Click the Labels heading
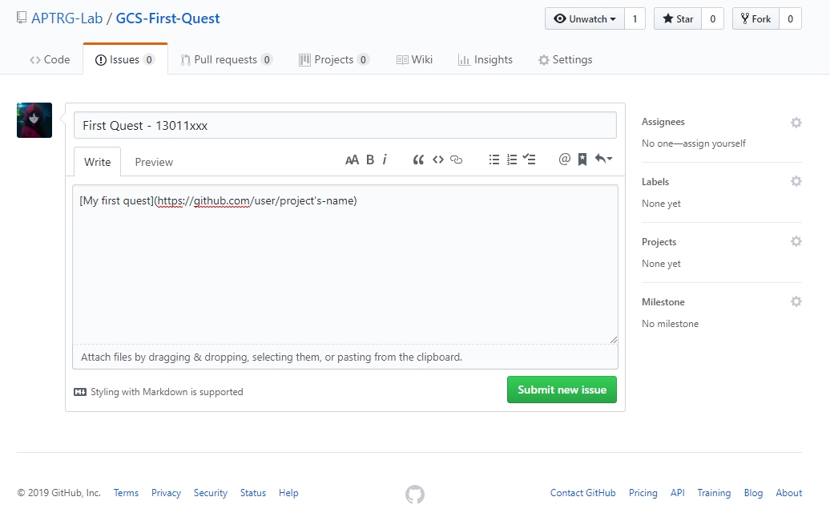This screenshot has height=521, width=830. coord(655,182)
